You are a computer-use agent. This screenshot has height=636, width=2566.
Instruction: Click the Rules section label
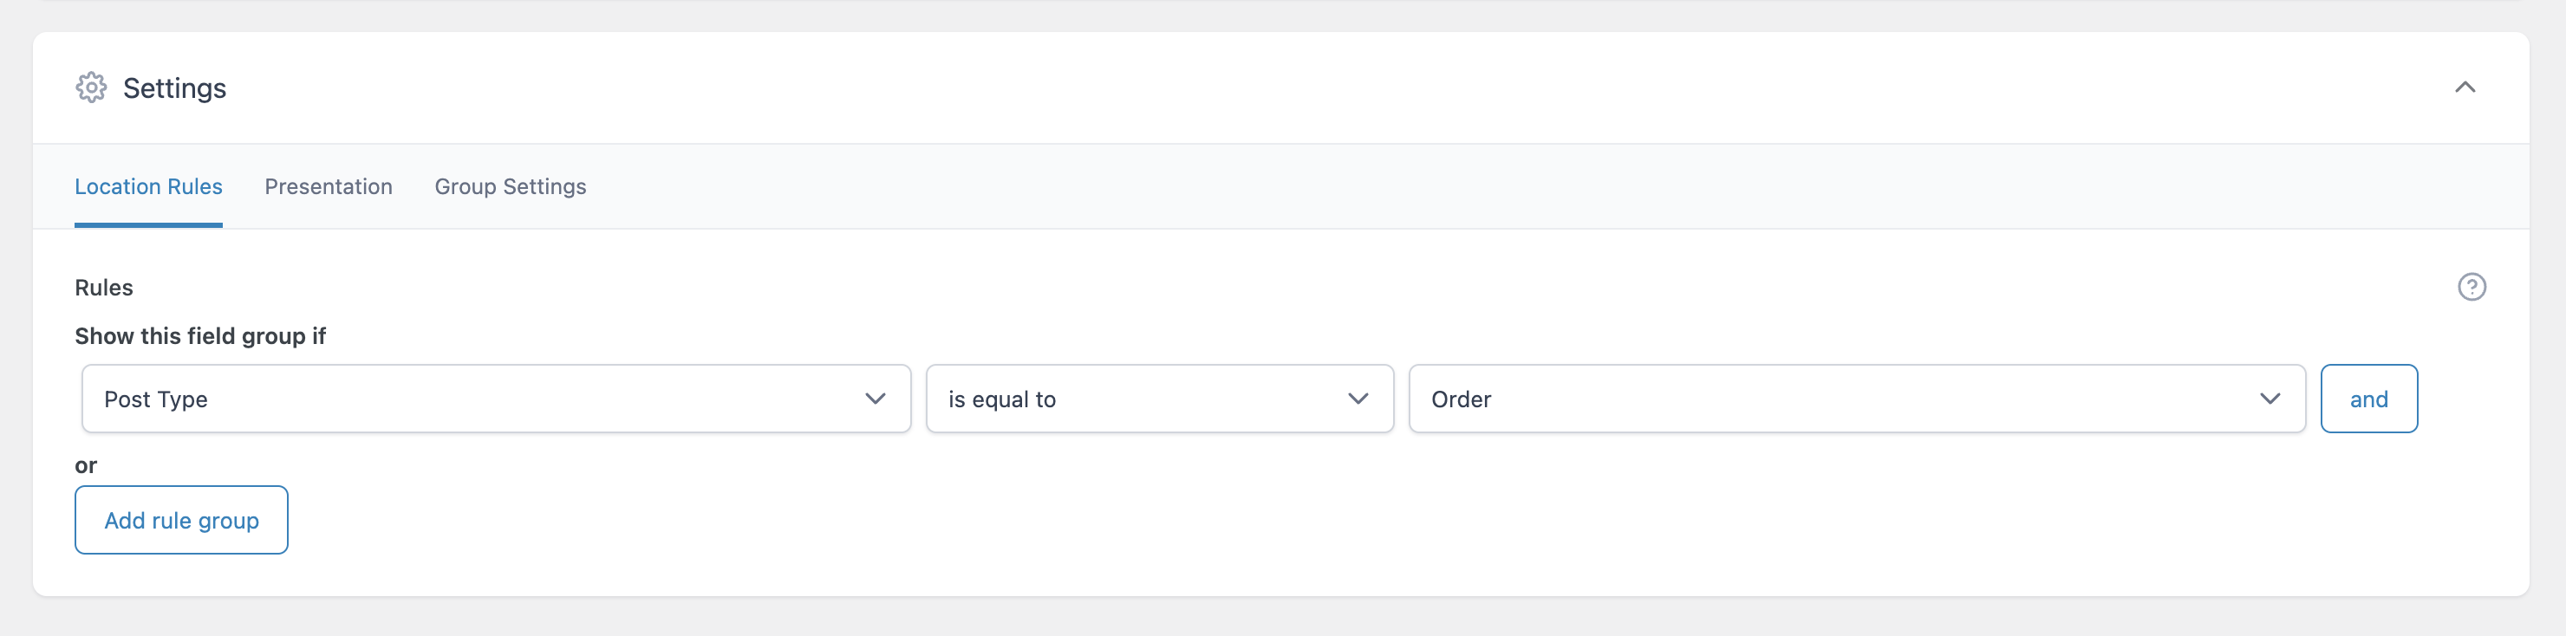[104, 287]
